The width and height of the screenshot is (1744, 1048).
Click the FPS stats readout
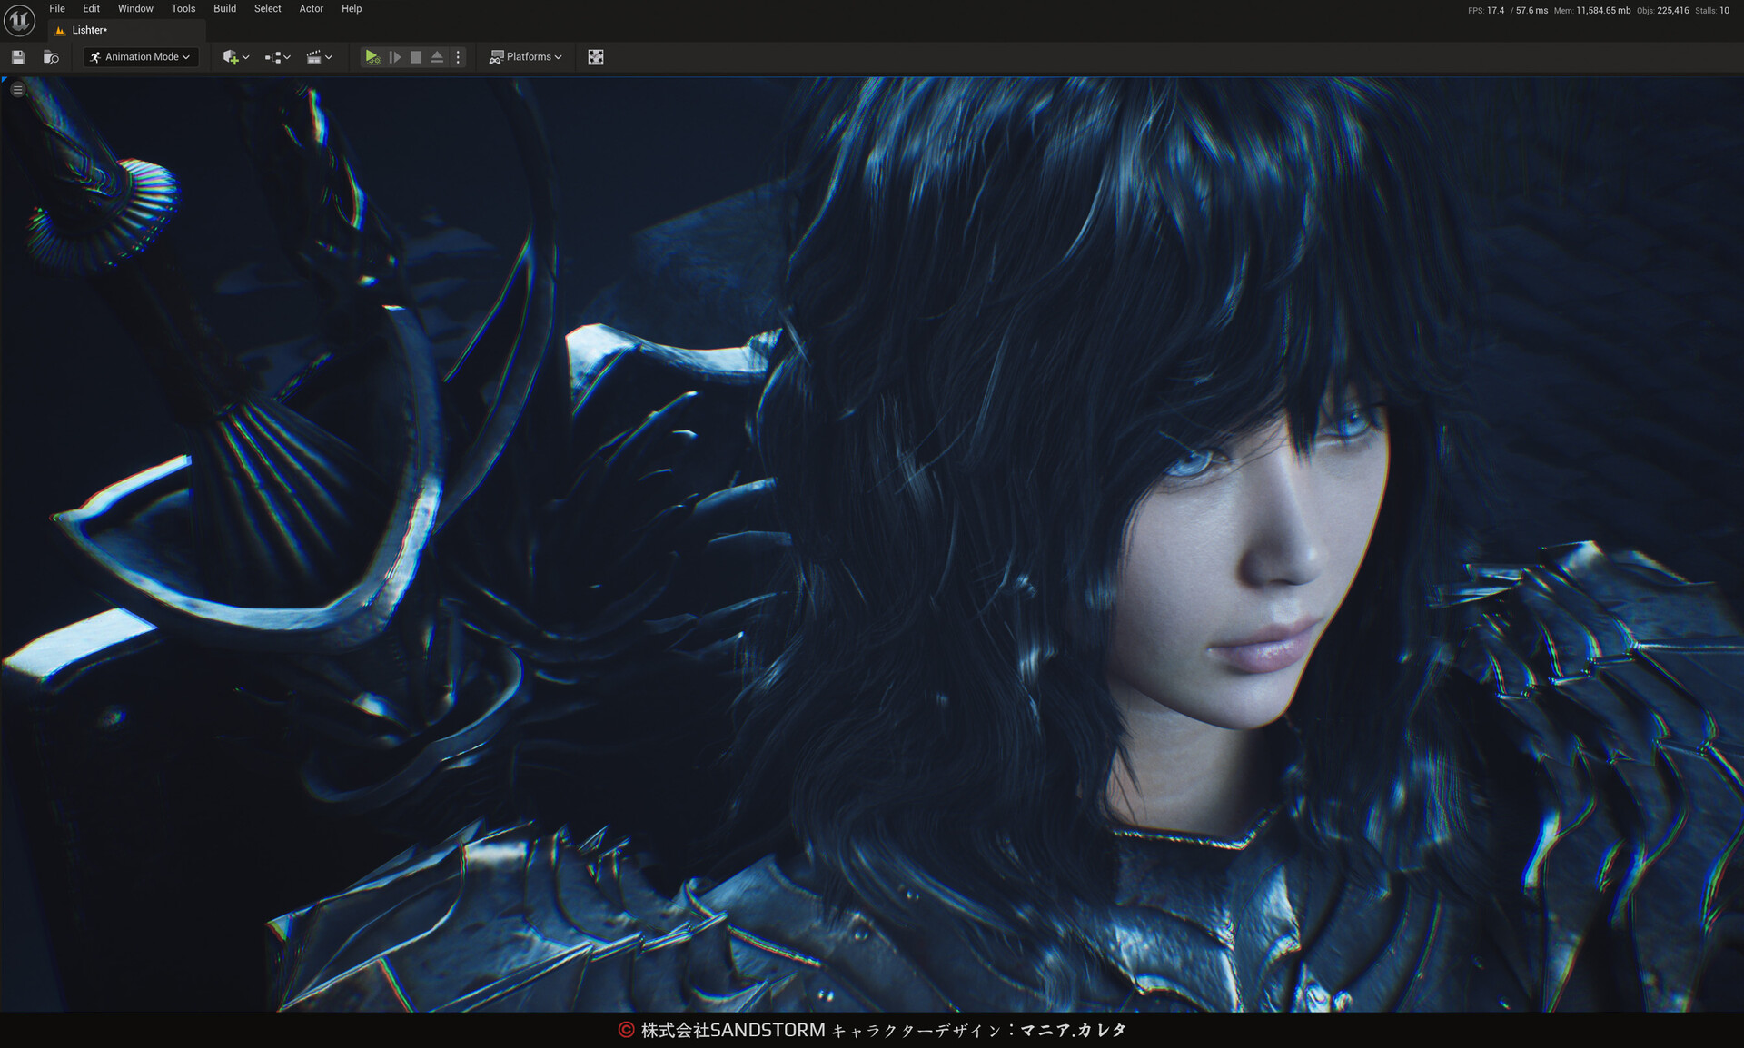pyautogui.click(x=1486, y=11)
